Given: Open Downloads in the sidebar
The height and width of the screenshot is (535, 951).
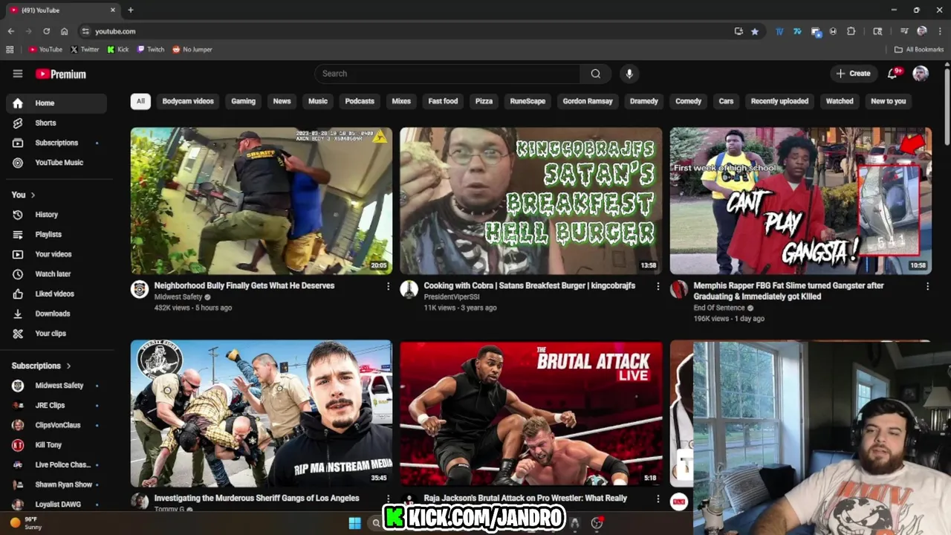Looking at the screenshot, I should click(56, 314).
